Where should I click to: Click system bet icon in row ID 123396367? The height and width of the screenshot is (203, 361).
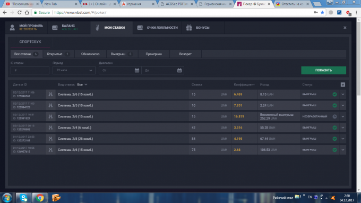pos(50,94)
